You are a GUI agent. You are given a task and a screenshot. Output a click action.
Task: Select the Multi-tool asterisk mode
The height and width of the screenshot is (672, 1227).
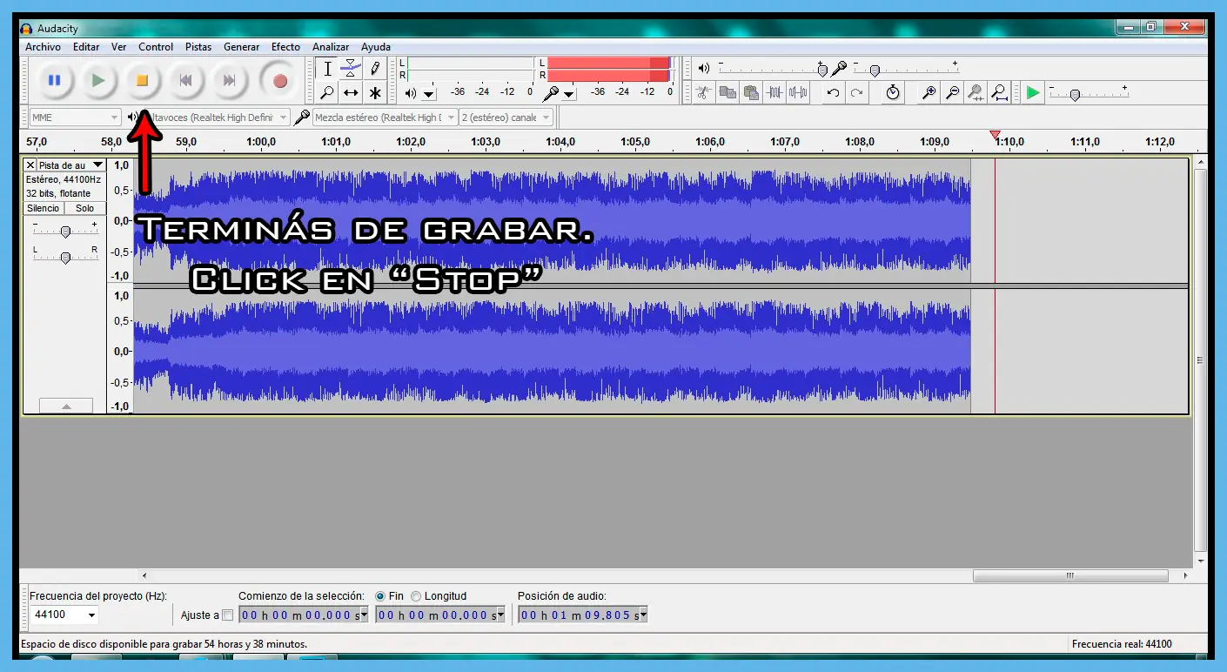(x=375, y=92)
